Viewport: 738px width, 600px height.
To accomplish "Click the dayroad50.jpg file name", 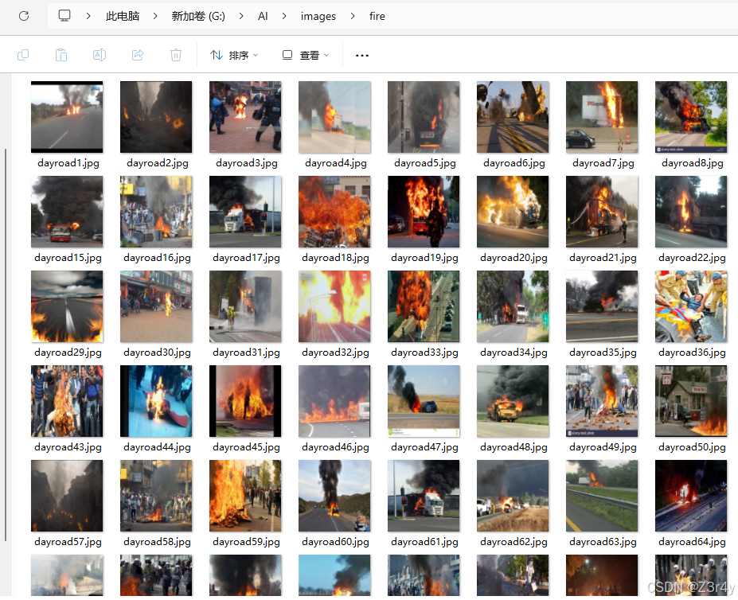I will 692,447.
